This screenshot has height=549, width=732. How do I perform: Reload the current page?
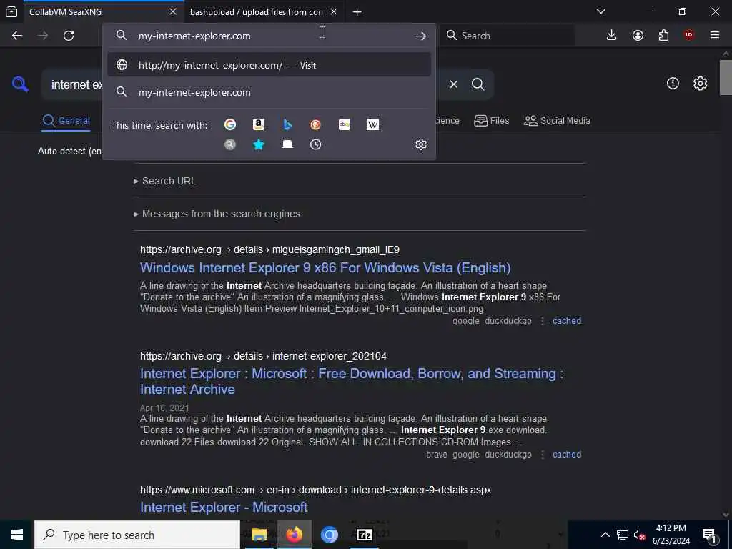click(x=69, y=36)
